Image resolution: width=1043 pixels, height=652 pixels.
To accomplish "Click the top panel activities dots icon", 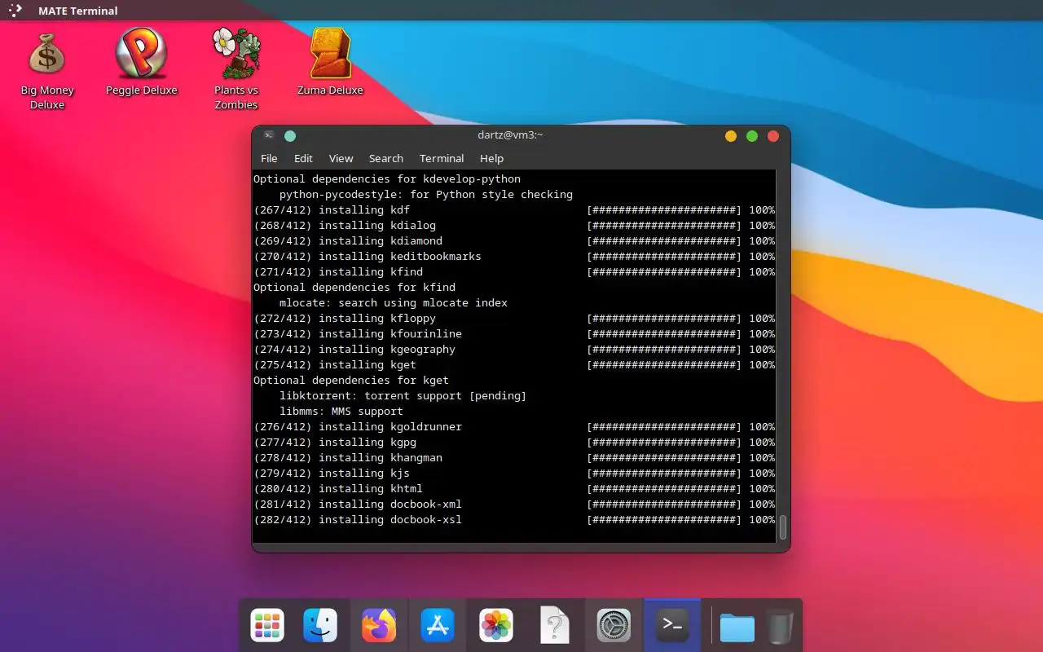I will [15, 11].
